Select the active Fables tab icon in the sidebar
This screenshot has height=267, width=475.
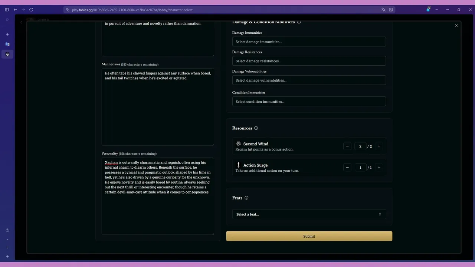coord(7,54)
